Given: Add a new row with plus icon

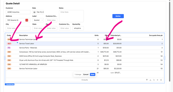Looking at the screenshot, I should [157, 80].
